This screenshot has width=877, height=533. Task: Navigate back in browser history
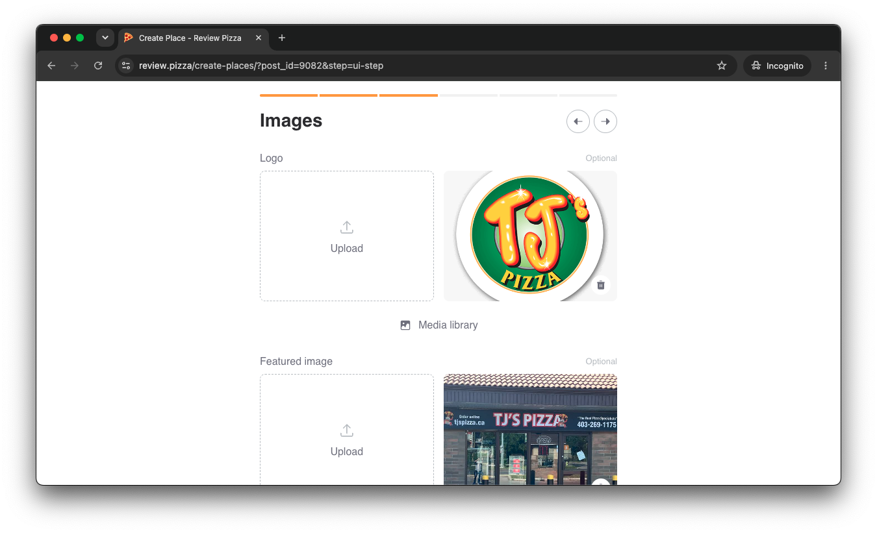[x=51, y=66]
